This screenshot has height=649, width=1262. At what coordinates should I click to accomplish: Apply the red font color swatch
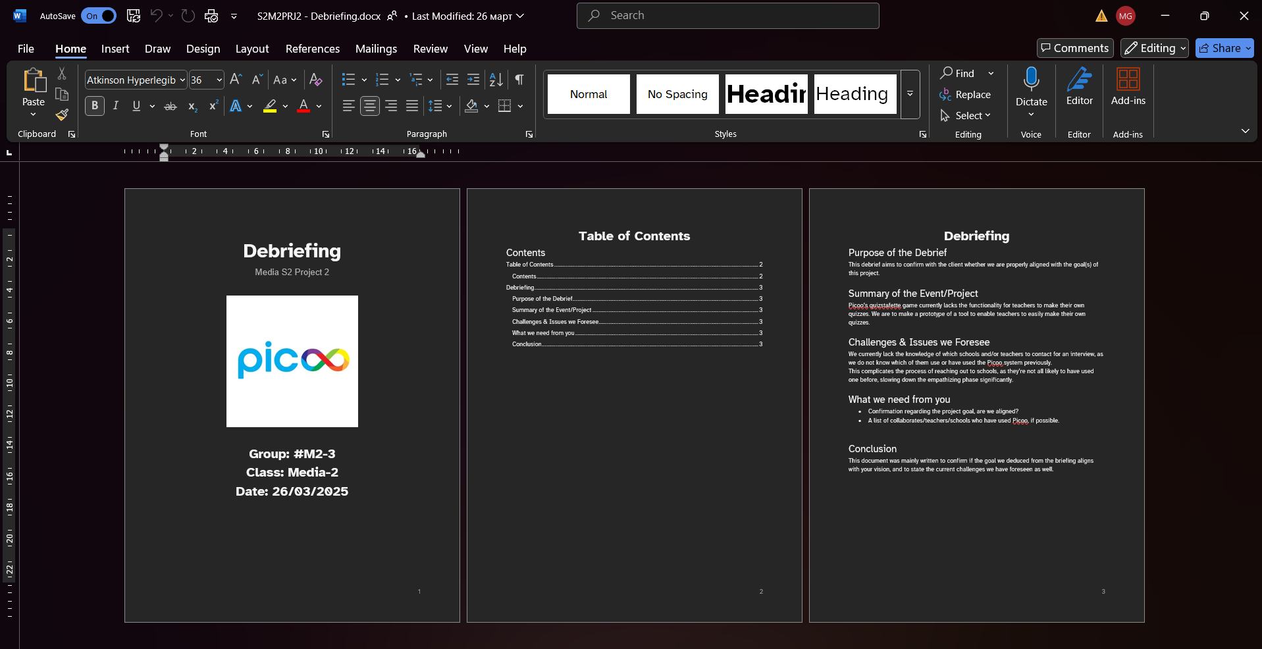[x=303, y=106]
